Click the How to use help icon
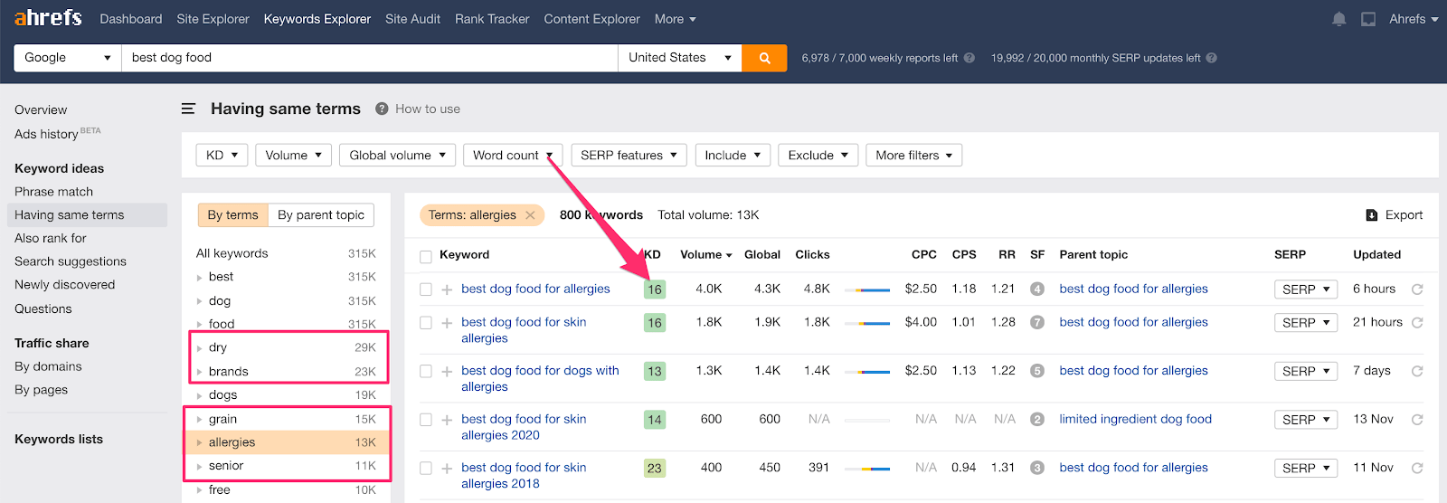1447x503 pixels. tap(382, 109)
